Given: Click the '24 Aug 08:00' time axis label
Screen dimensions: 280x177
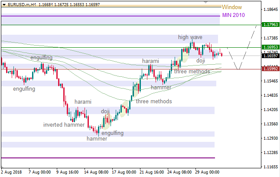Looking at the screenshot, I should pos(180,171).
